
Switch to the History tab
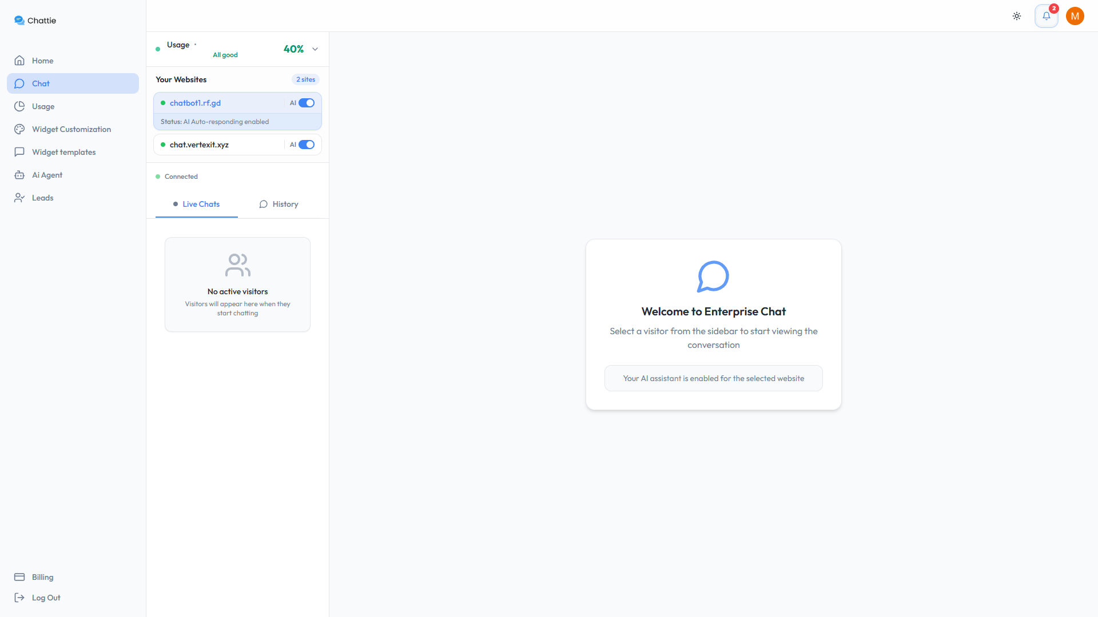(x=279, y=204)
